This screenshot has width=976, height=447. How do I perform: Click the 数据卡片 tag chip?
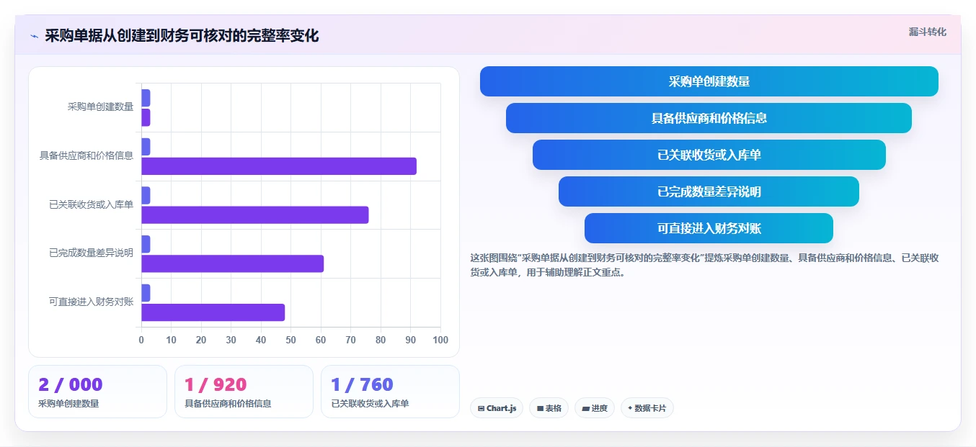(647, 408)
